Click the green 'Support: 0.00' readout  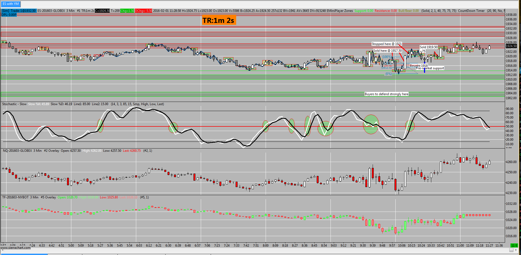(364, 11)
